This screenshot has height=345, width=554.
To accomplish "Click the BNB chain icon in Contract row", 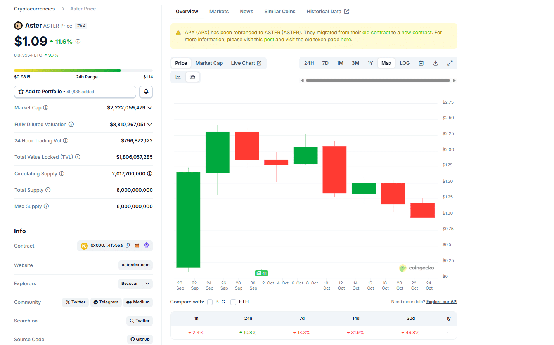I will tap(84, 246).
